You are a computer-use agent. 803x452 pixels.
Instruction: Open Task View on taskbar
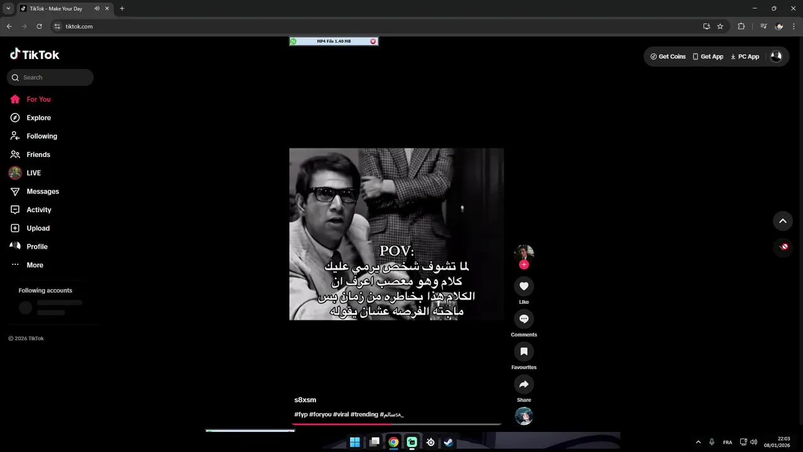point(375,442)
